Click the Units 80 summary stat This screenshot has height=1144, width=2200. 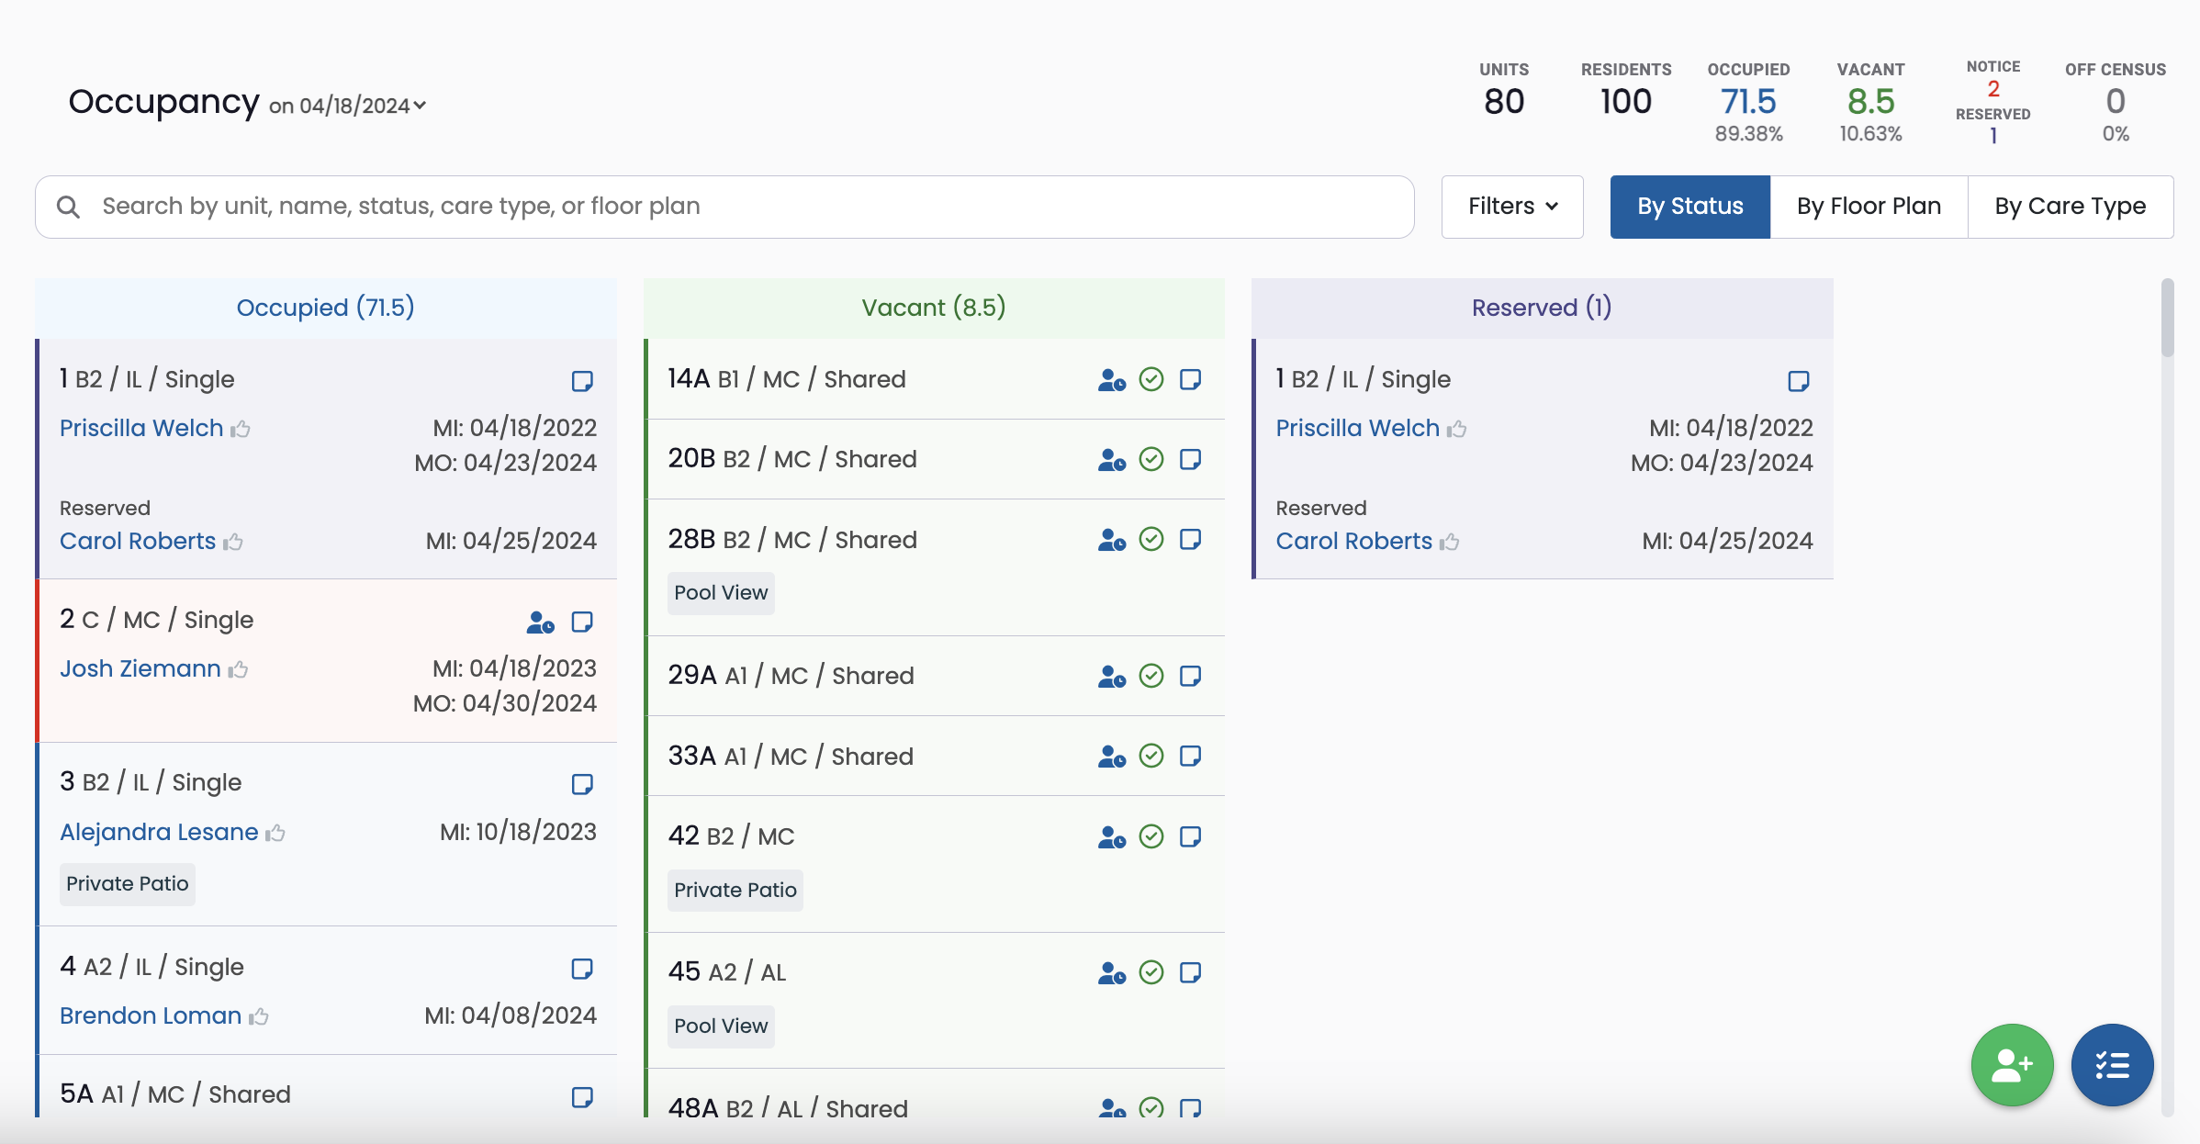pyautogui.click(x=1504, y=90)
